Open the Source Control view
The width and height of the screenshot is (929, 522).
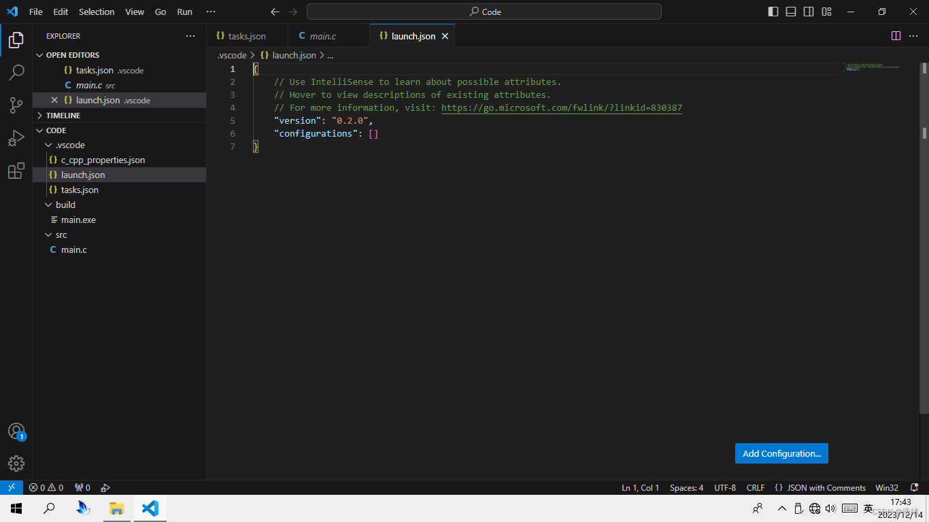coord(16,105)
